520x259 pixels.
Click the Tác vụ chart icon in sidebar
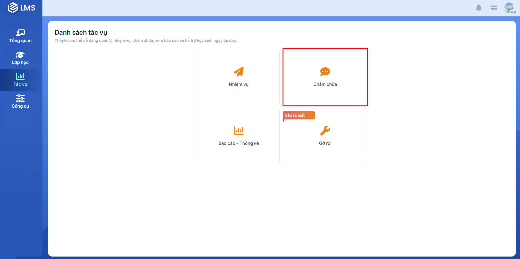(20, 76)
